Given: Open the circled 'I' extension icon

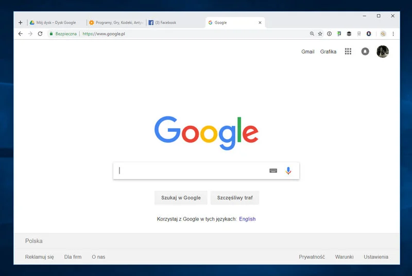Looking at the screenshot, I should [x=329, y=33].
